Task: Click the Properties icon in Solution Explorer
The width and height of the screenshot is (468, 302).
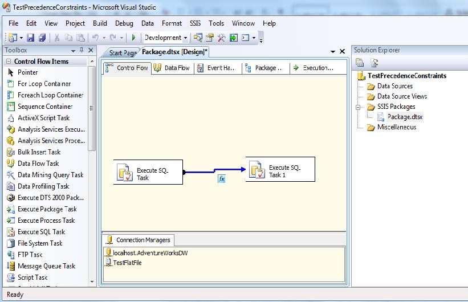Action: tap(360, 63)
